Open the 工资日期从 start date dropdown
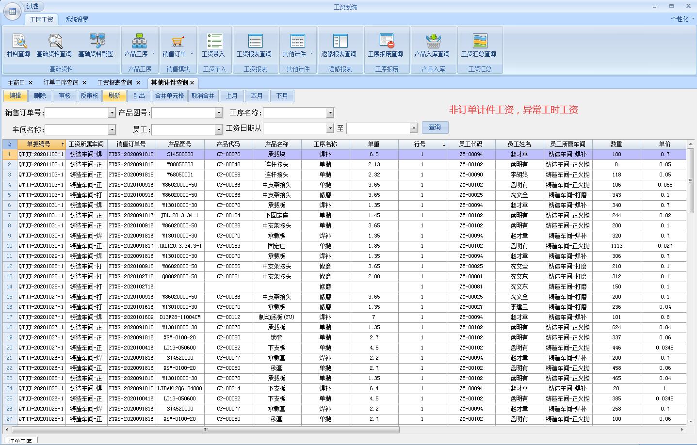This screenshot has height=445, width=697. coord(330,128)
